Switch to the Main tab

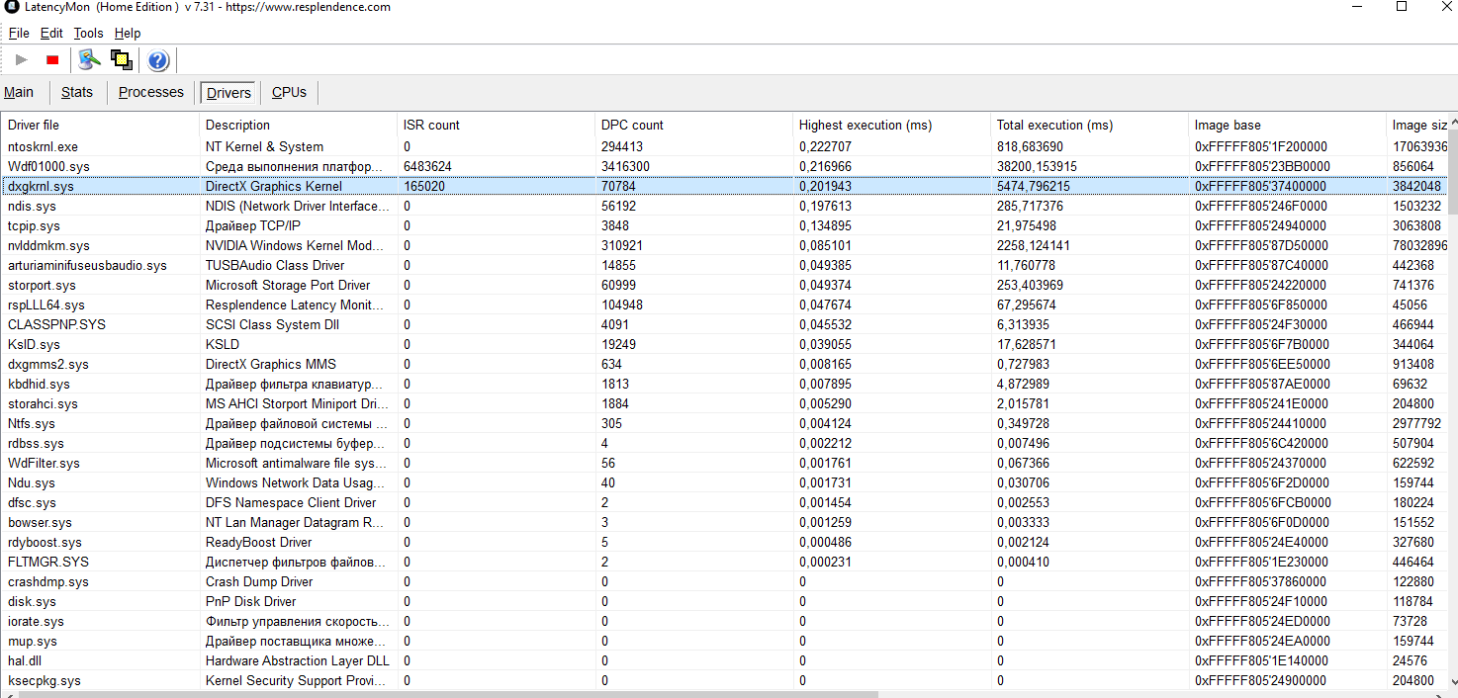point(19,92)
